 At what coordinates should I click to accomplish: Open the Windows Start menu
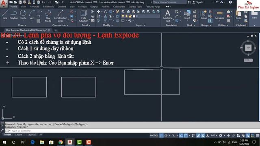(x=4, y=142)
